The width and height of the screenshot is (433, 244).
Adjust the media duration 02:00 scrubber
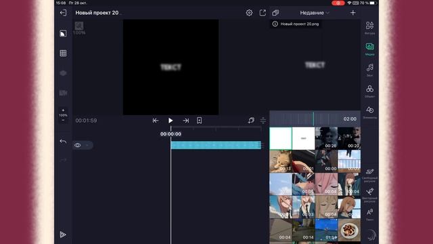[315, 119]
